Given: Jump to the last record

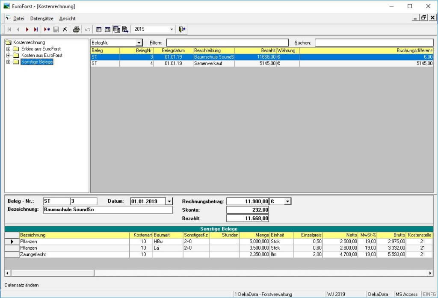Looking at the screenshot, I should pos(36,30).
